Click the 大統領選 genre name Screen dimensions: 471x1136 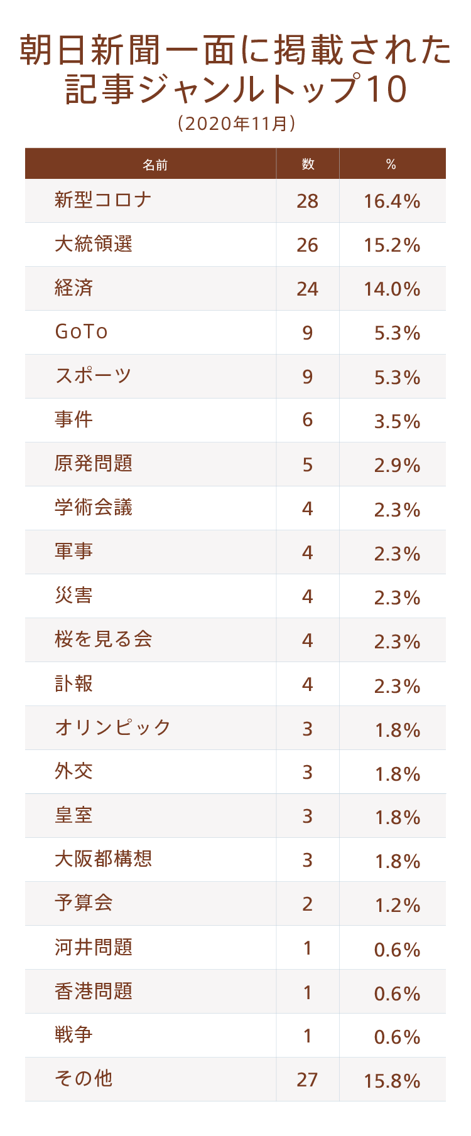(x=94, y=244)
